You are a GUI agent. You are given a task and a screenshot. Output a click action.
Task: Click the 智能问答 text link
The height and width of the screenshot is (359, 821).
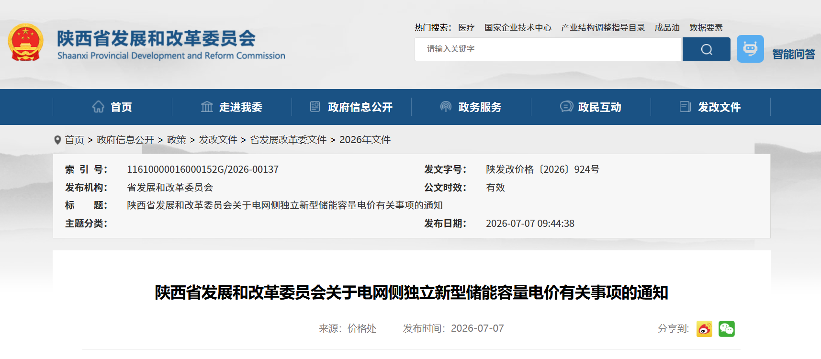794,54
